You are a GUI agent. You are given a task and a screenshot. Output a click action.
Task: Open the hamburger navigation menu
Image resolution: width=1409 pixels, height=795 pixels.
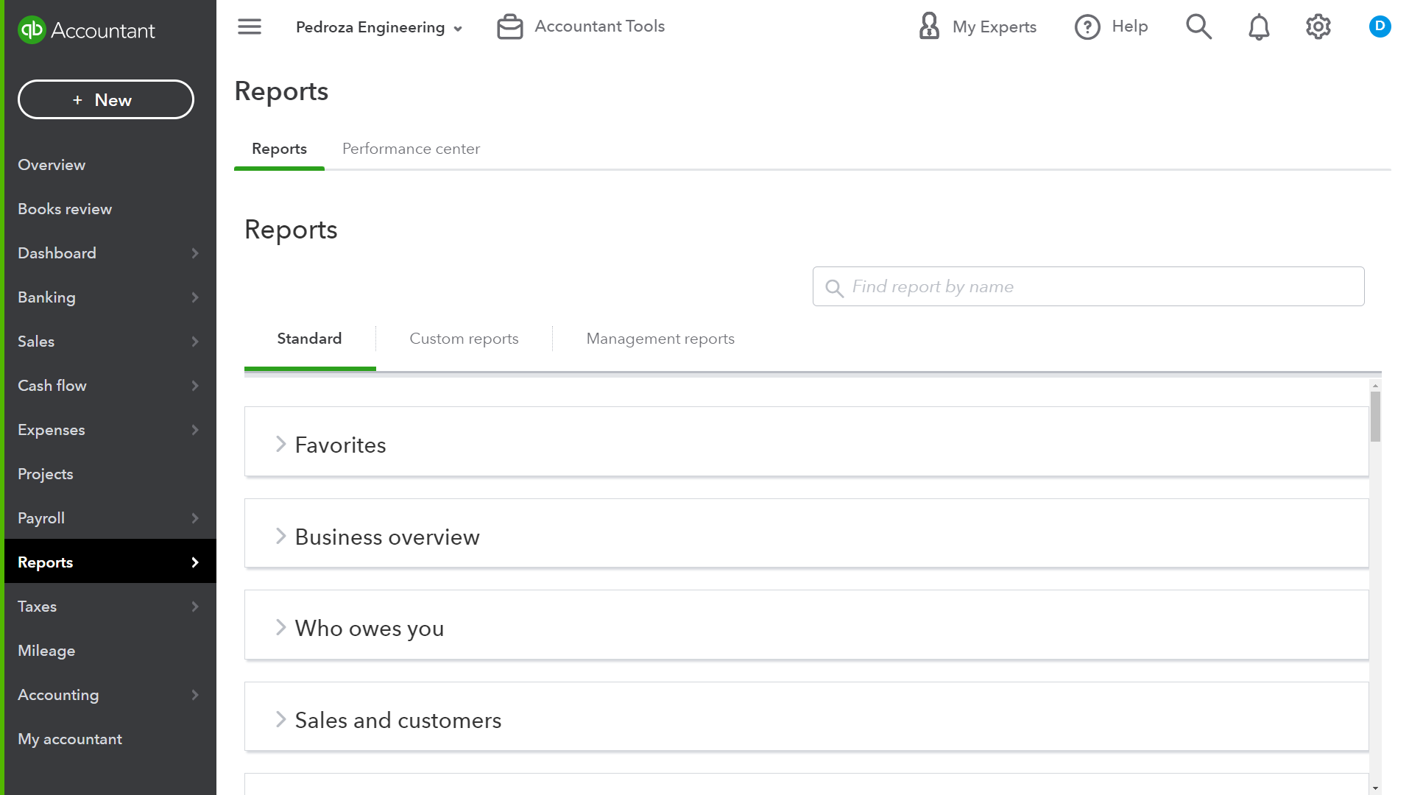coord(249,26)
